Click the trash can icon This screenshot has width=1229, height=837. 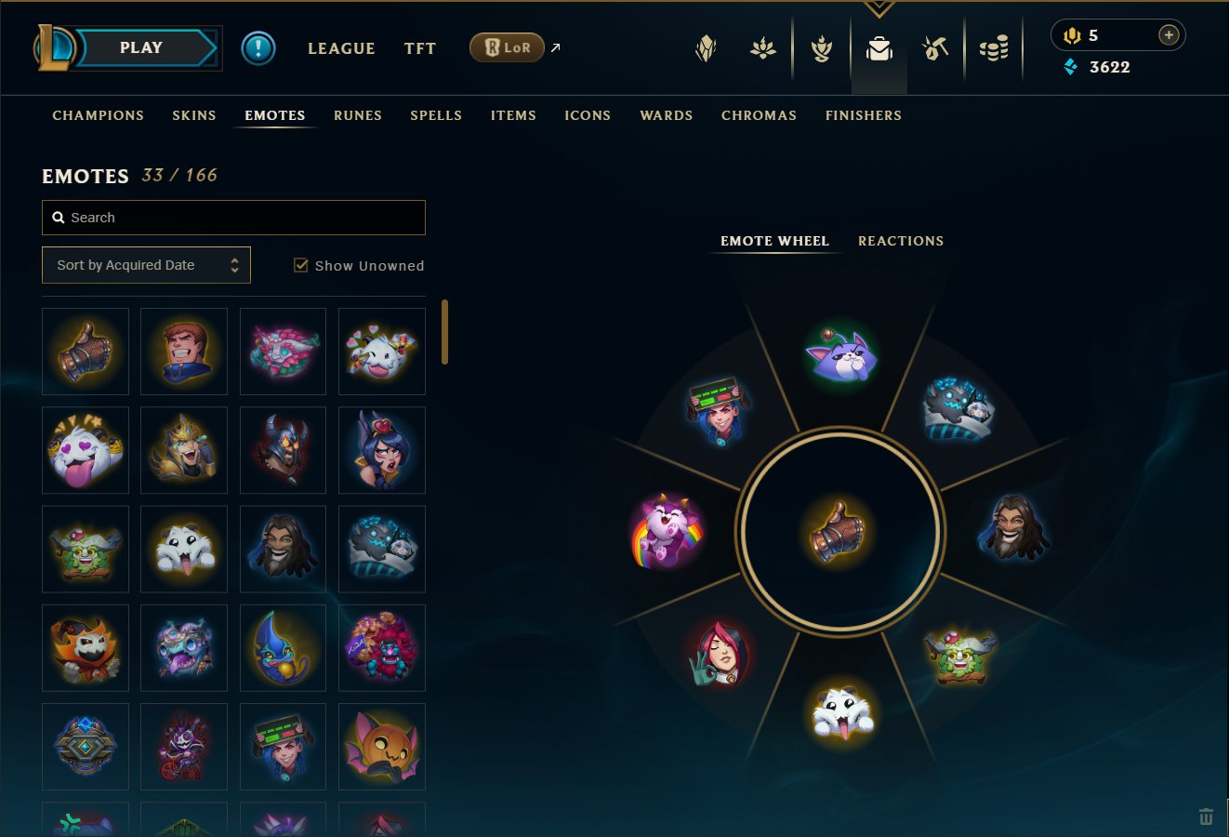coord(1206,817)
